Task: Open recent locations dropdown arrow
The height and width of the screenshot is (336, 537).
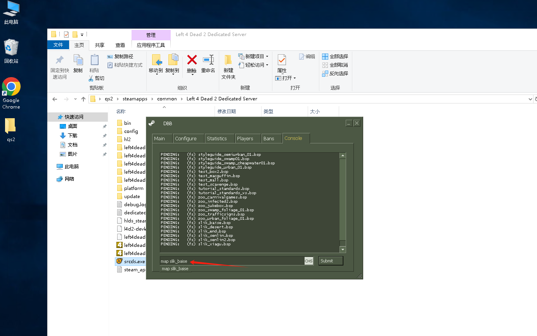Action: tap(75, 99)
